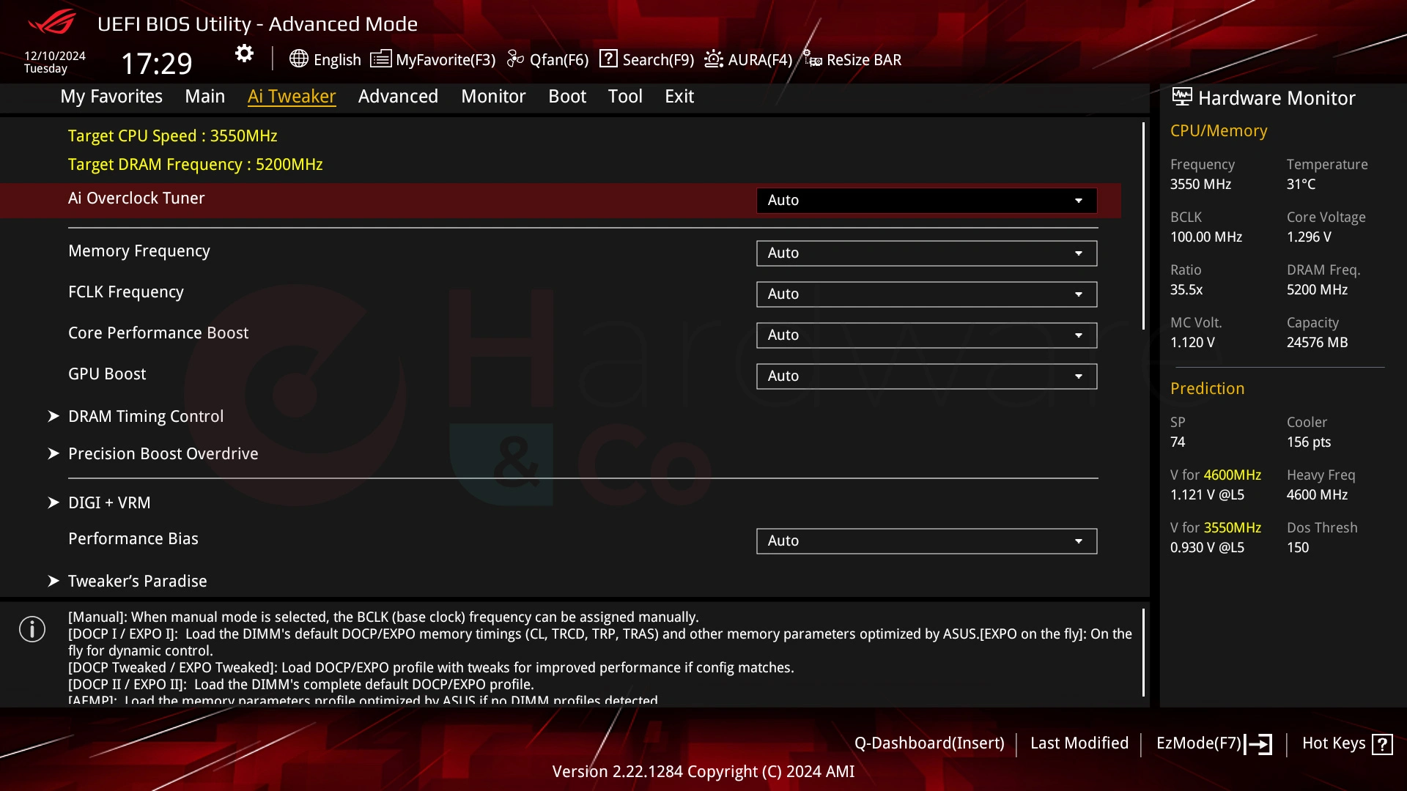1407x791 pixels.
Task: Switch to EzMode using arrow icon
Action: click(x=1263, y=743)
